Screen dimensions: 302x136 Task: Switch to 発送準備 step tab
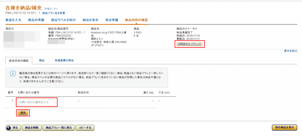coord(112,20)
